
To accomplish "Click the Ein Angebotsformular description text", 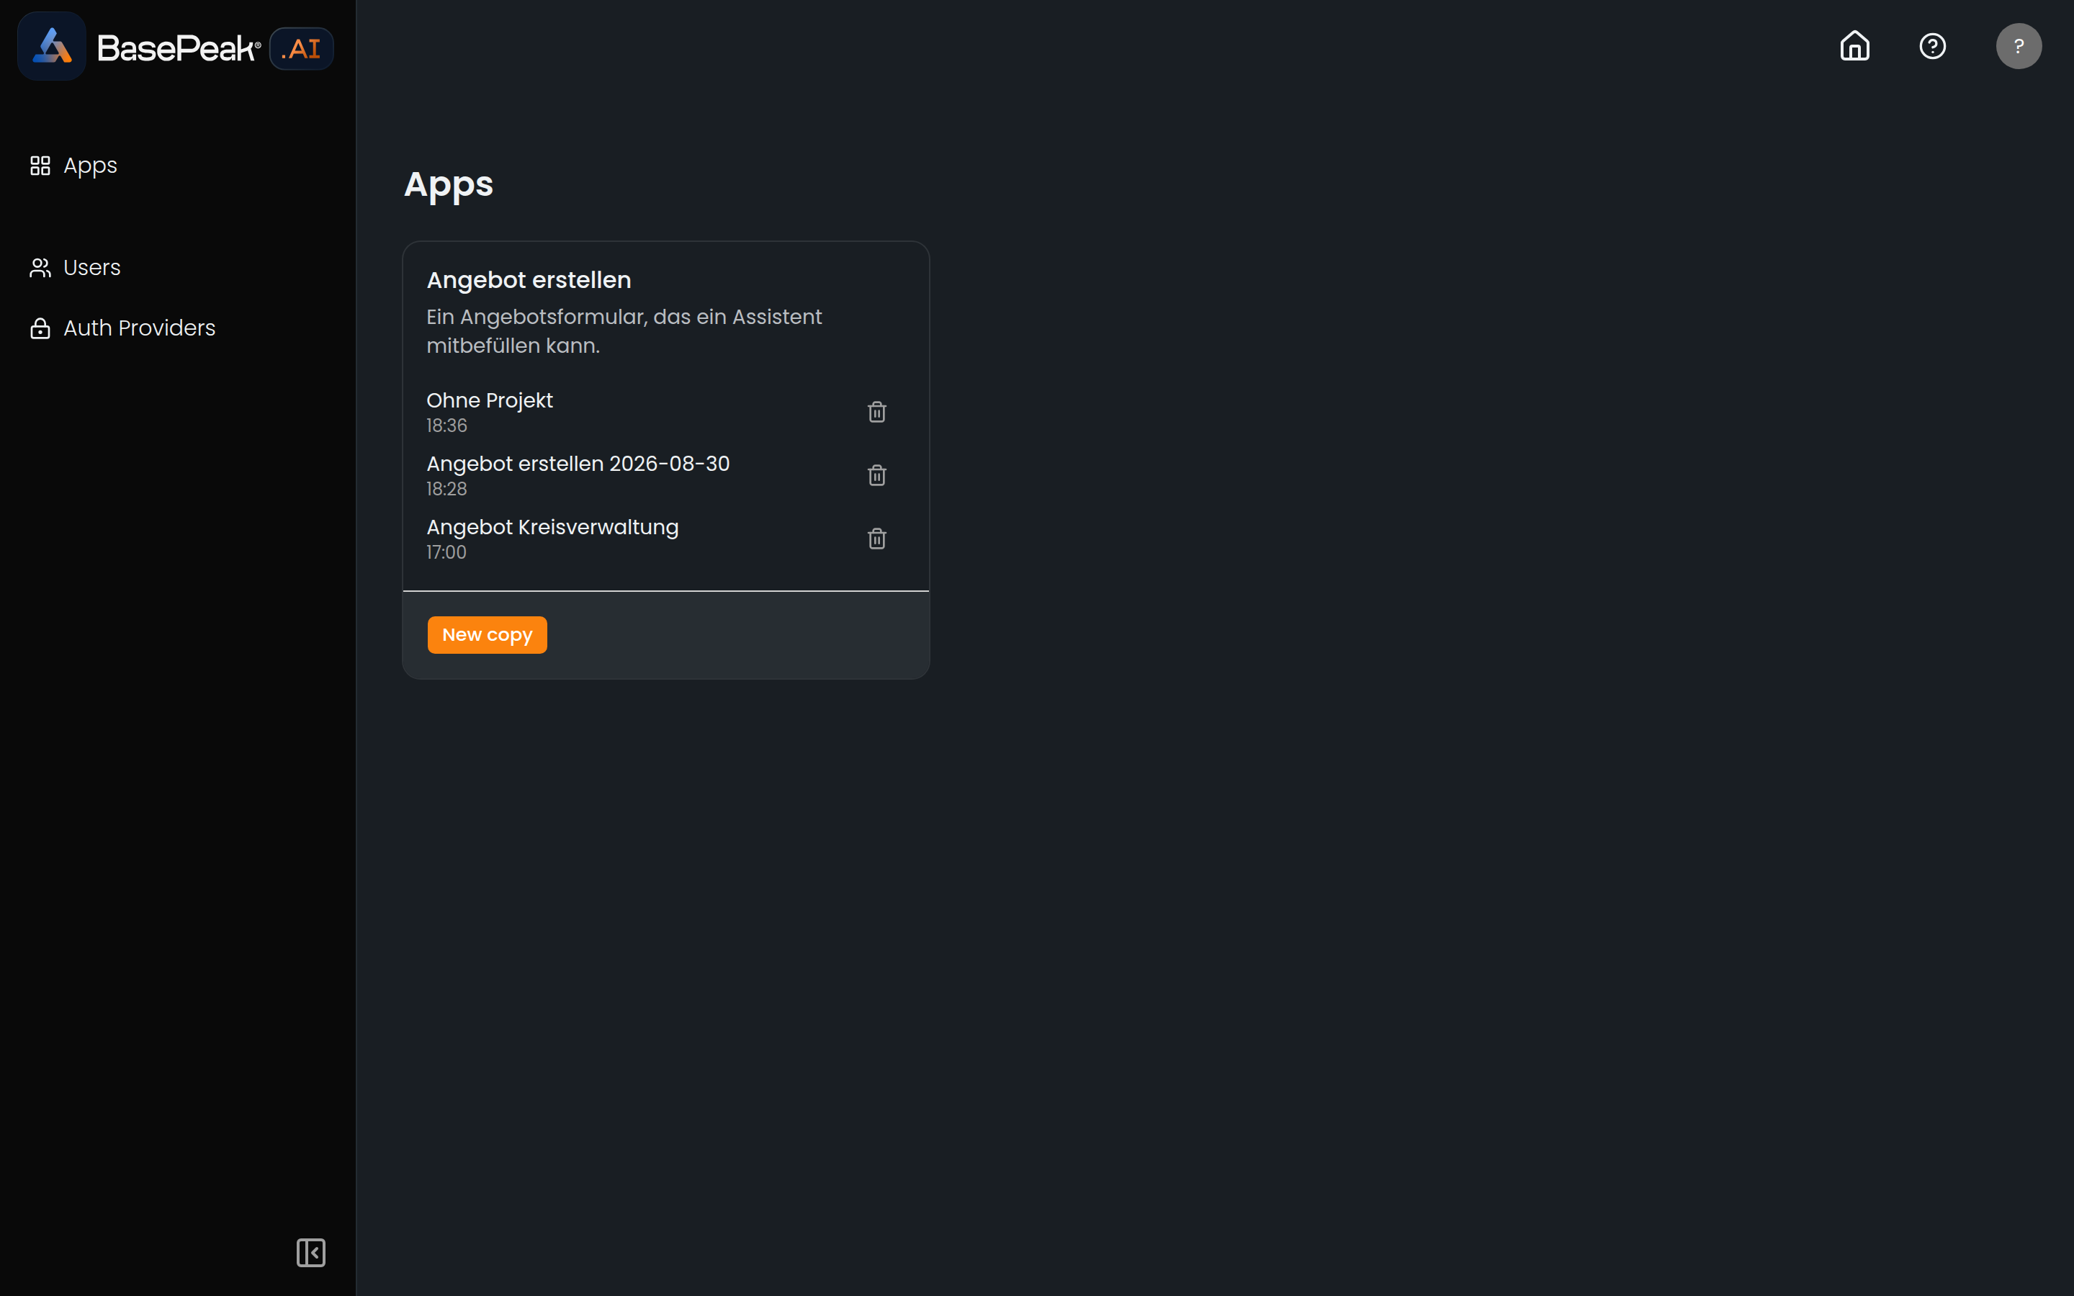I will [624, 332].
